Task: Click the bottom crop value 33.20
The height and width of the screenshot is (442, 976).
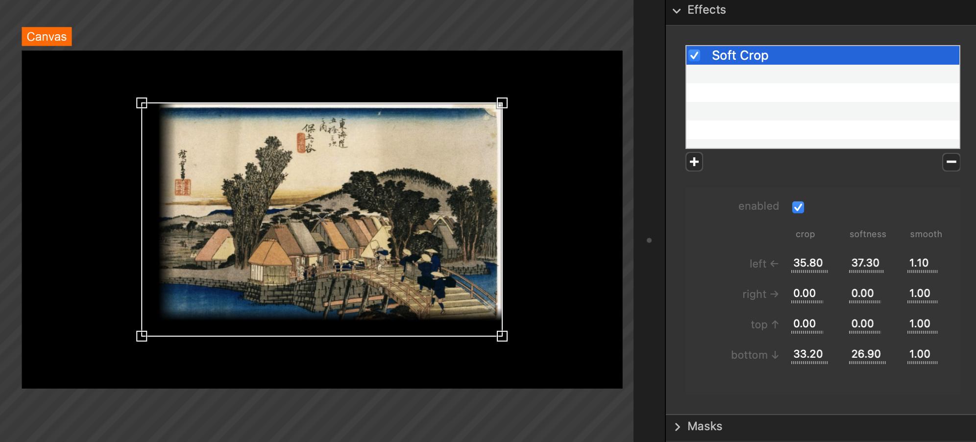Action: [808, 354]
